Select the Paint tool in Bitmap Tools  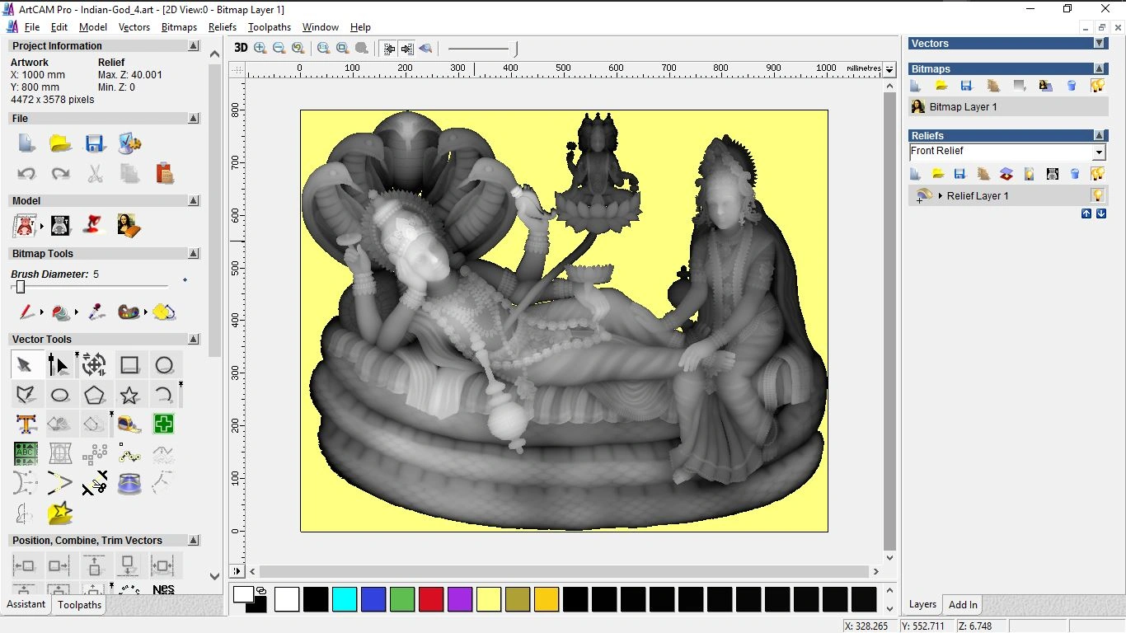[x=26, y=312]
